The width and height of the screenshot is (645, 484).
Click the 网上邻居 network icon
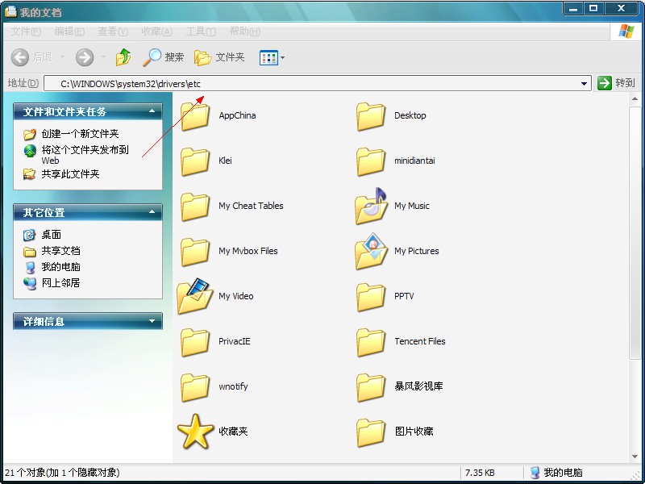[30, 283]
